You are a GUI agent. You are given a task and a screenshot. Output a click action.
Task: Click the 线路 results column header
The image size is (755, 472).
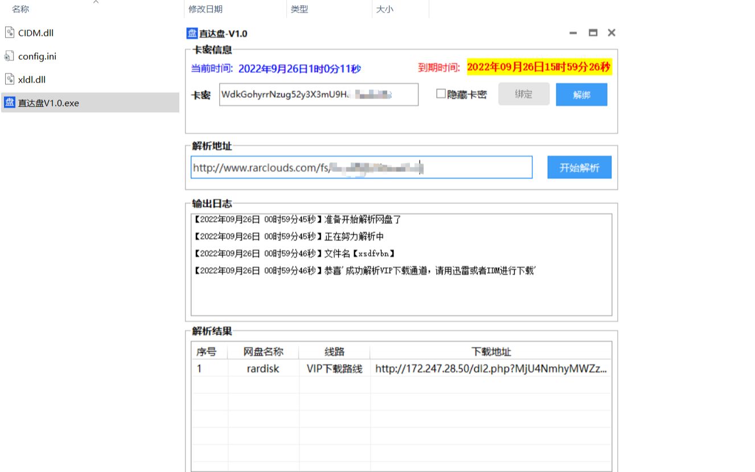[x=334, y=351]
